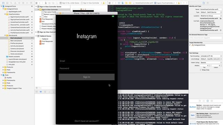Show the Media library icon

(212, 101)
